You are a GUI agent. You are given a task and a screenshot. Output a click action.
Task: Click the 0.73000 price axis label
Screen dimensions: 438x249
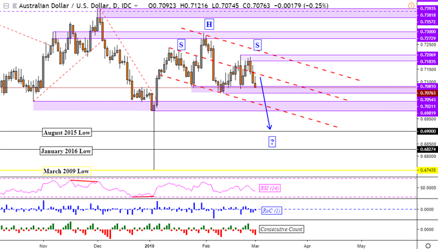[428, 32]
